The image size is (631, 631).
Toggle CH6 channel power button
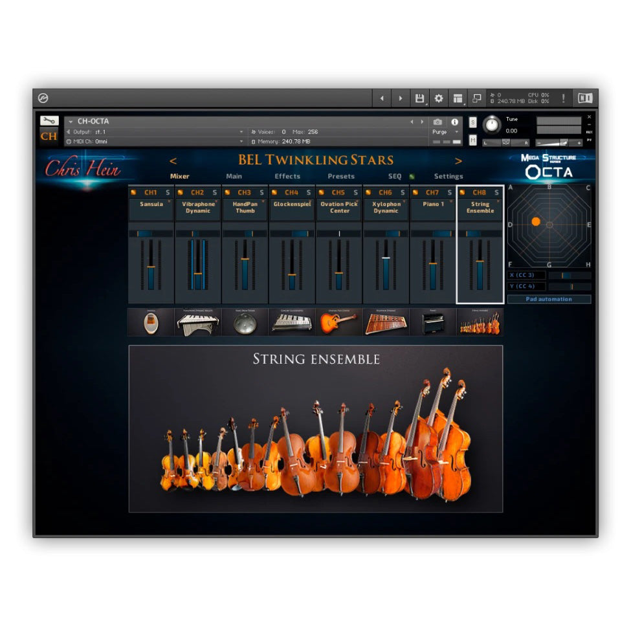click(369, 192)
